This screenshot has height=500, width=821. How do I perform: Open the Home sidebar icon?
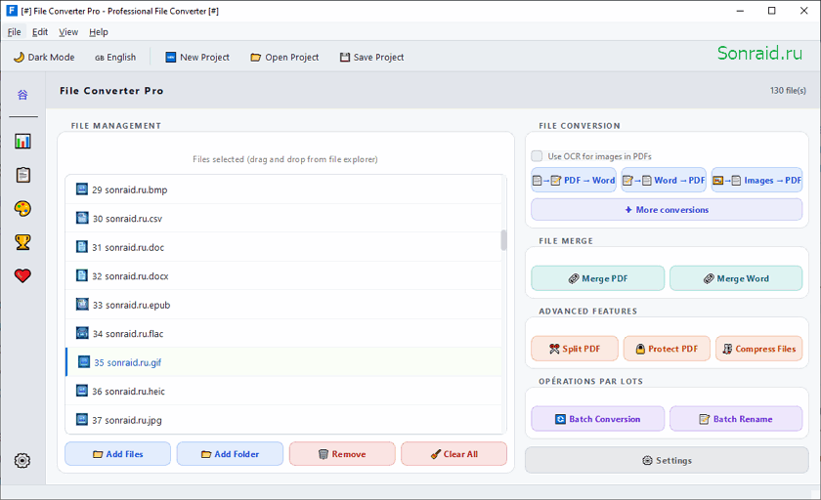coord(22,95)
